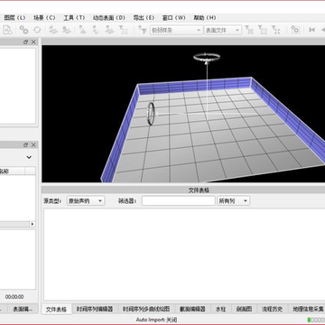Click the vertical rotation ring gizmo on the grid
The image size is (325, 325).
(152, 114)
